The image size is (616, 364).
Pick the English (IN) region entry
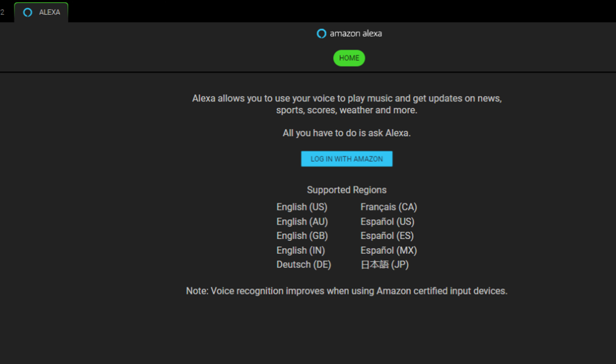point(301,250)
